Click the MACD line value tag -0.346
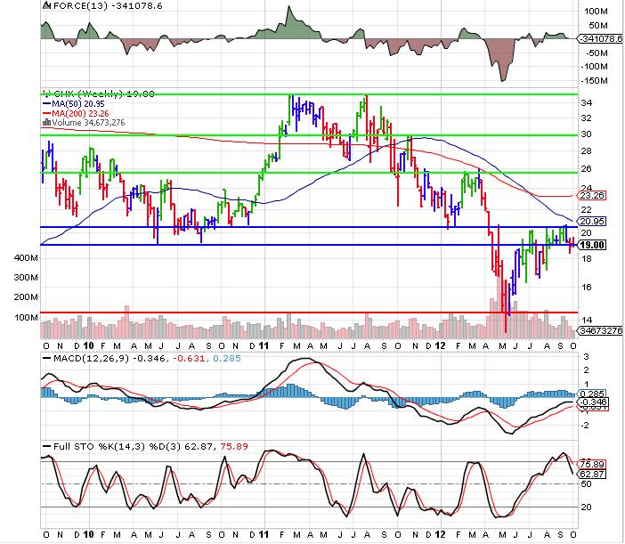Viewport: 625px width, 544px height. tap(593, 402)
